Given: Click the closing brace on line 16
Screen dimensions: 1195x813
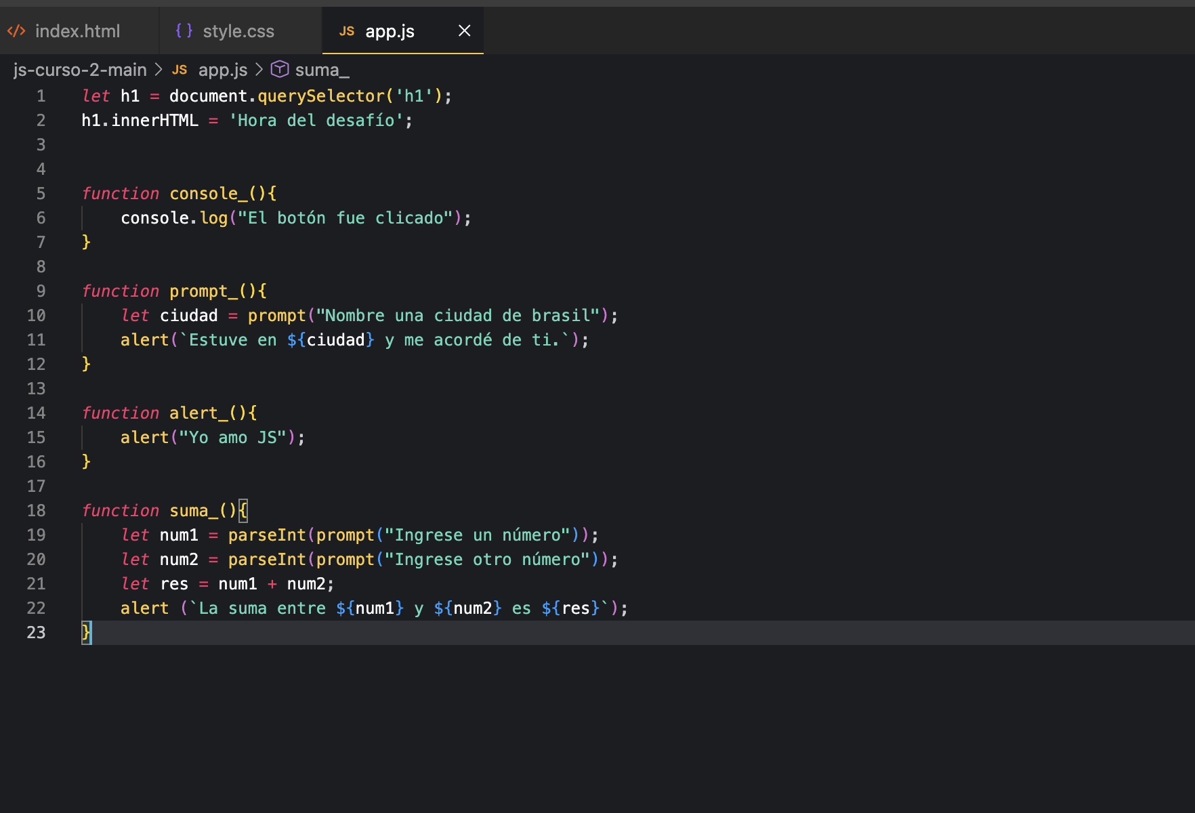Looking at the screenshot, I should pos(86,462).
